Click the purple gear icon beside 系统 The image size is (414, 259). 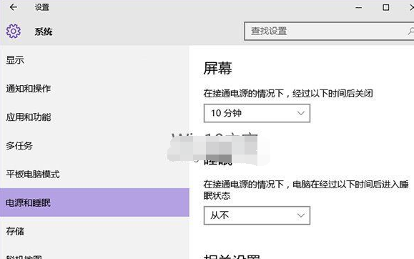coord(13,31)
